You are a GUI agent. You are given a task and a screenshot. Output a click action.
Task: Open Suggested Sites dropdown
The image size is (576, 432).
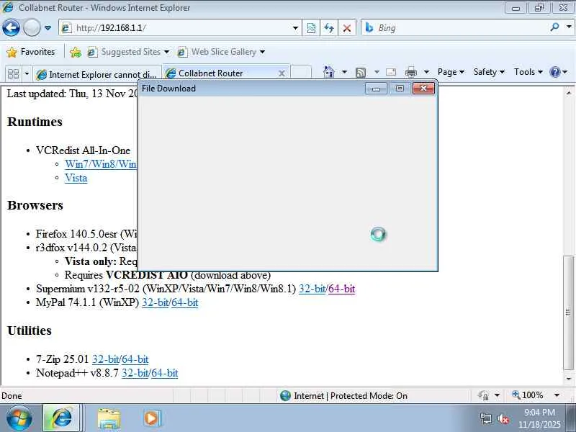pos(128,52)
